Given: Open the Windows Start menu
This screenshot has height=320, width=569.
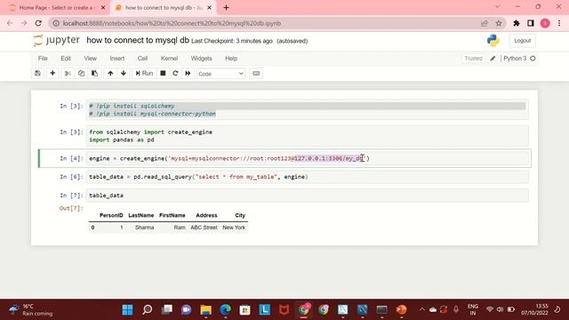Looking at the screenshot, I should tap(127, 309).
